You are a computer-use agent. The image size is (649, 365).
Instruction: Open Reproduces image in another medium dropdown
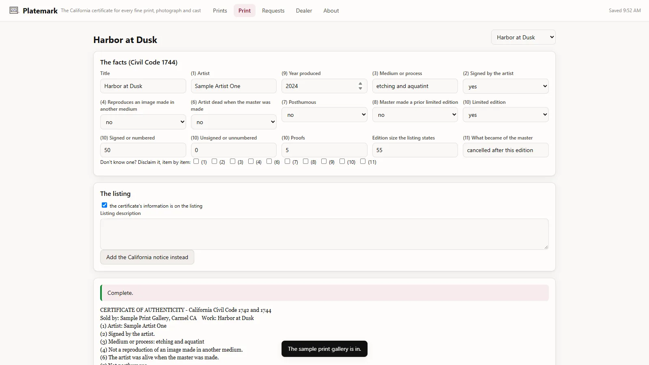(143, 122)
